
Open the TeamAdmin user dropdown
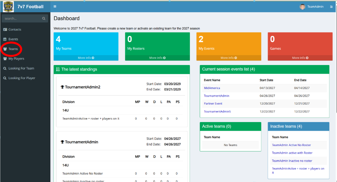click(x=315, y=7)
